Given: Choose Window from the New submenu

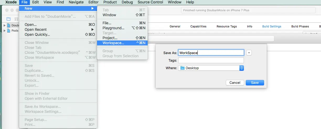Looking at the screenshot, I should [x=122, y=15].
